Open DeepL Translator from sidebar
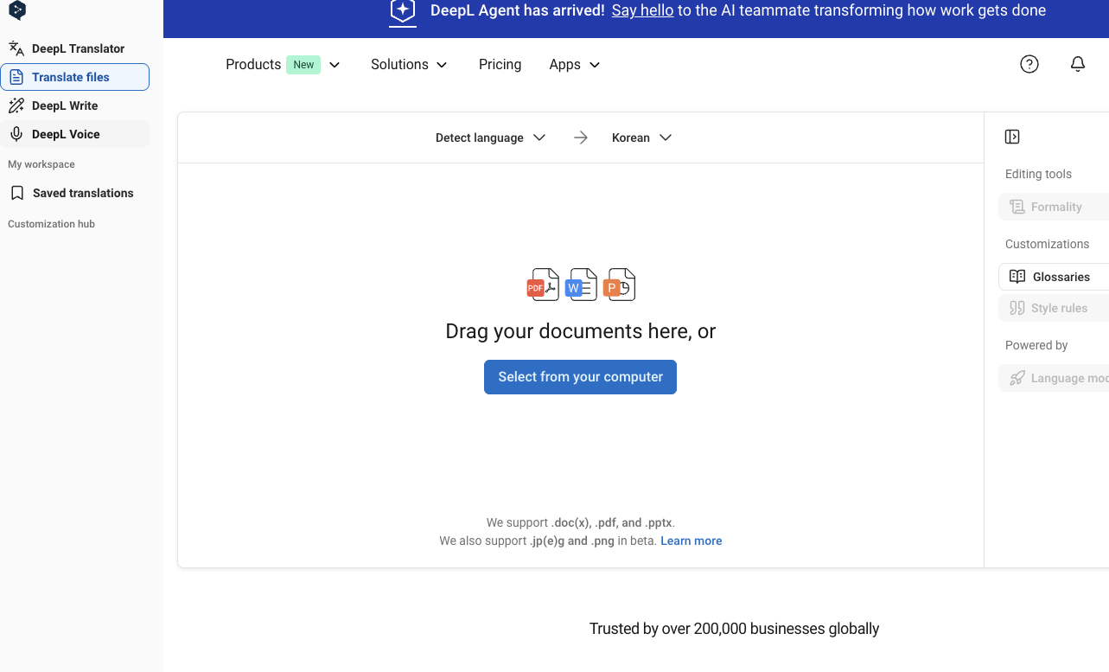This screenshot has height=672, width=1109. pyautogui.click(x=75, y=48)
